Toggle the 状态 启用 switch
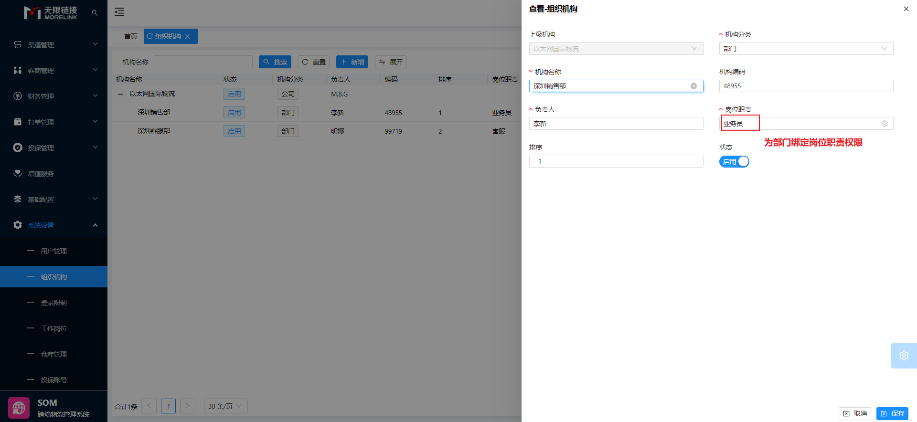 click(734, 162)
